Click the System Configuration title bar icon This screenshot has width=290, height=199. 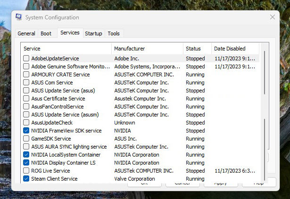19,17
